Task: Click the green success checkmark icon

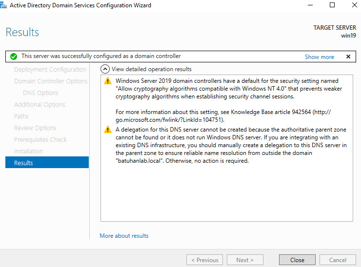Action: [13, 57]
